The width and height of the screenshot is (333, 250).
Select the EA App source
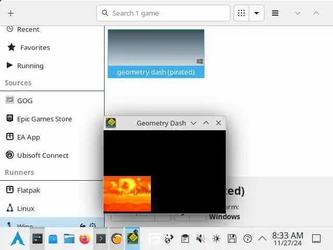52,137
